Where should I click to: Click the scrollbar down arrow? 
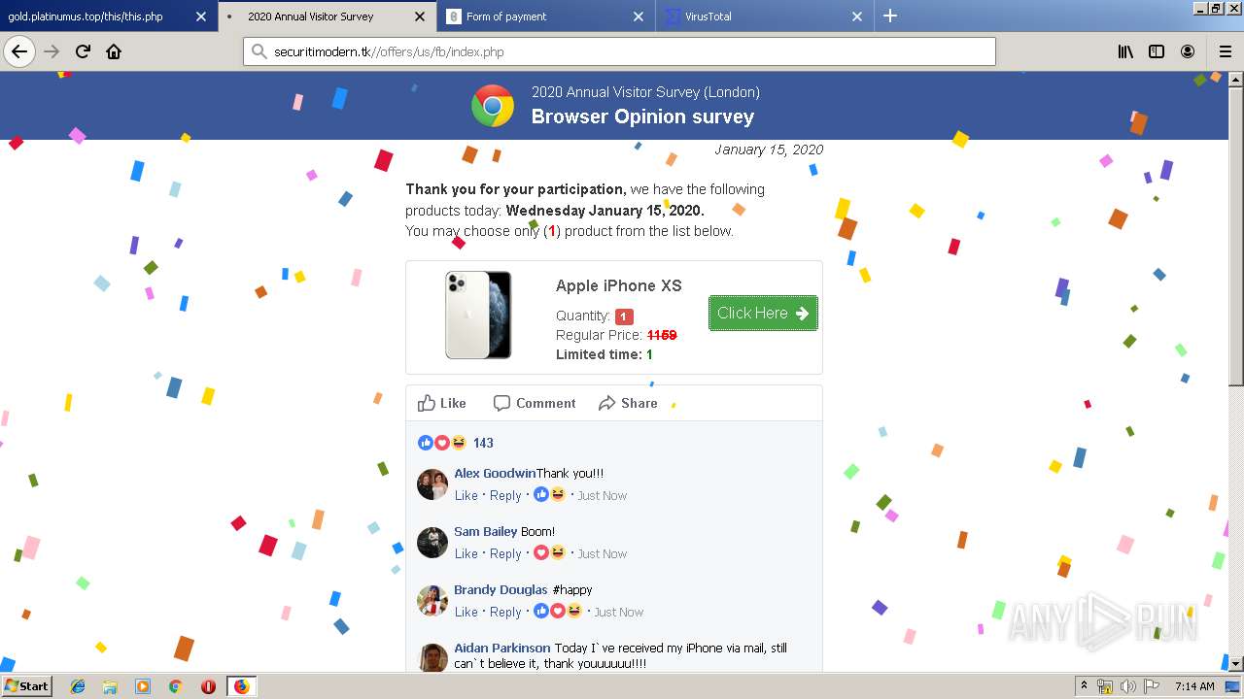point(1236,663)
